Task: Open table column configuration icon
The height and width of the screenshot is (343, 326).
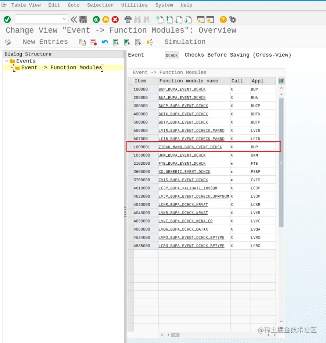Action: (281, 81)
